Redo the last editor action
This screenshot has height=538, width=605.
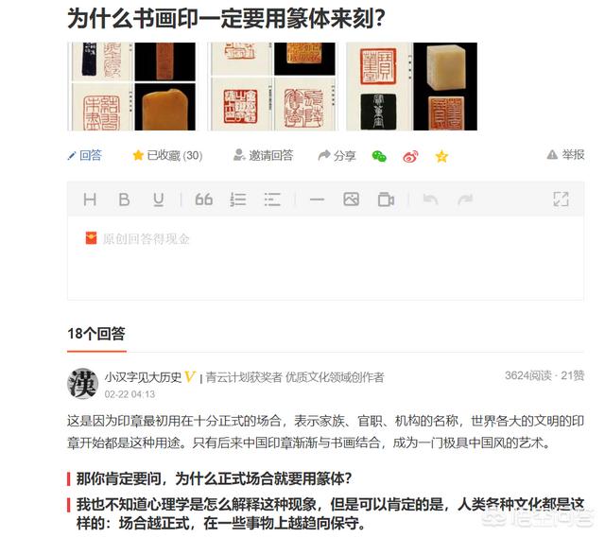pos(465,200)
